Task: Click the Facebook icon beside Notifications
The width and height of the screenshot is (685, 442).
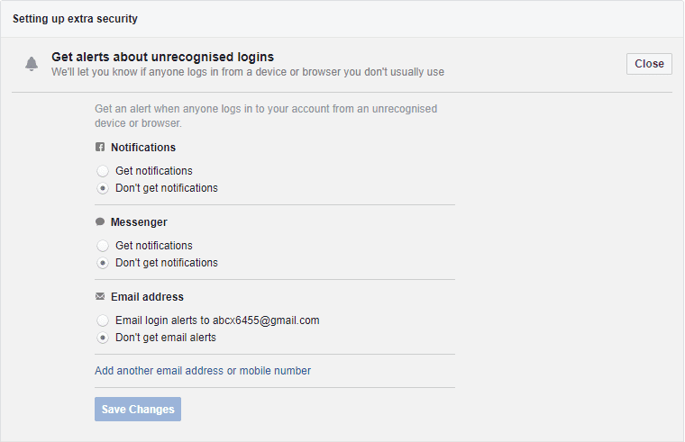Action: tap(100, 147)
